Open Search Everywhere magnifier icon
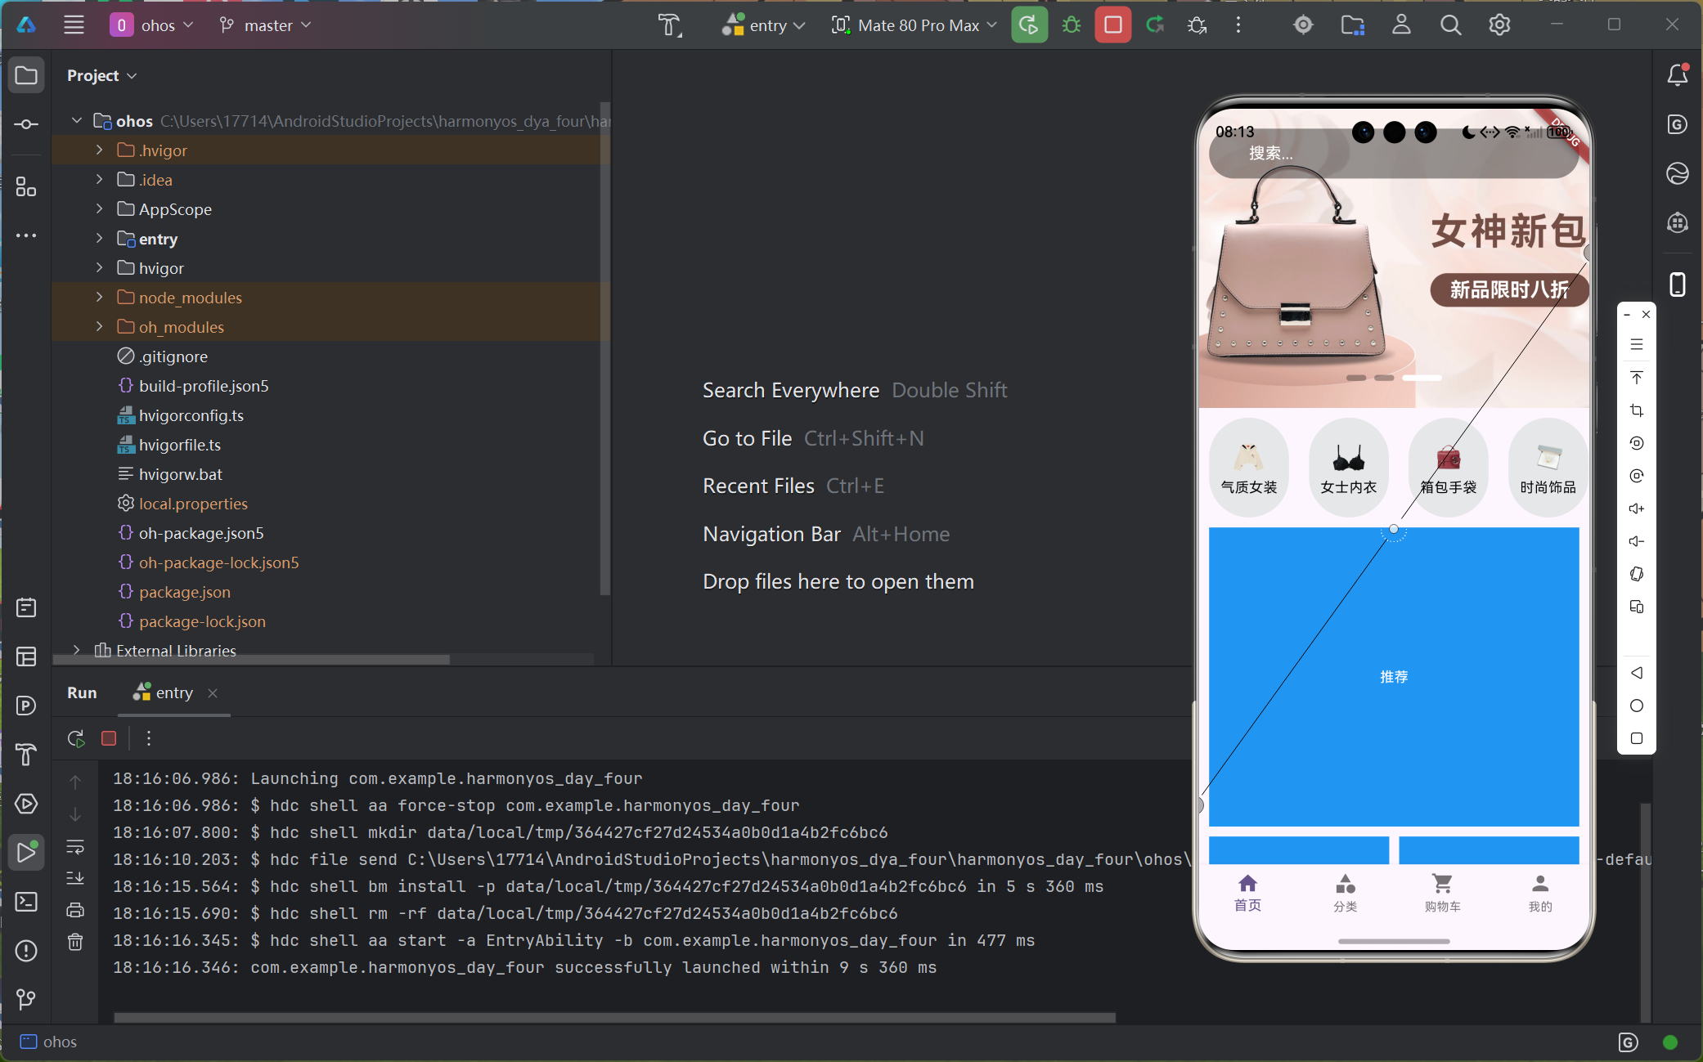Image resolution: width=1703 pixels, height=1062 pixels. [x=1450, y=25]
